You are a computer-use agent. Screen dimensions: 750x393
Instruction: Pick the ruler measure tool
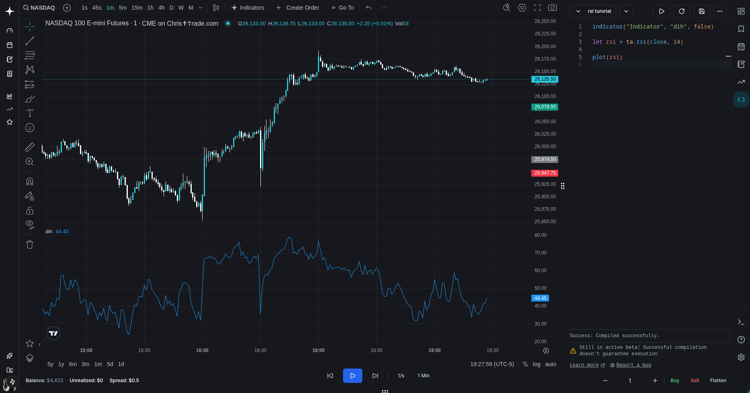(x=30, y=147)
